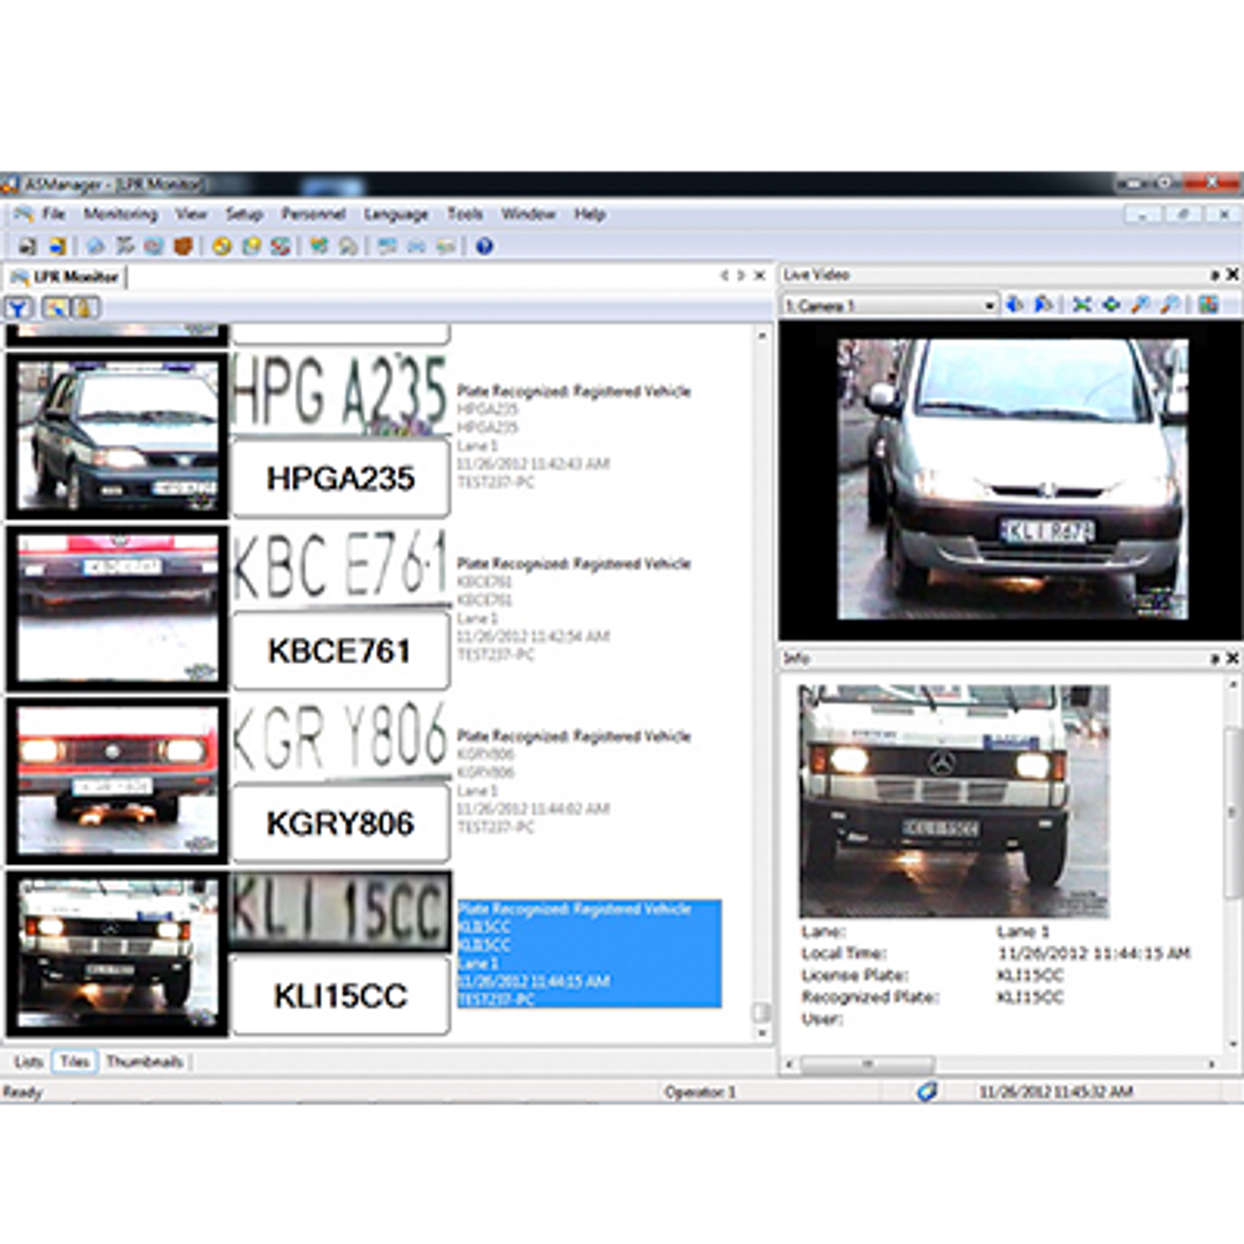1244x1244 pixels.
Task: Open the Tools menu
Action: click(x=465, y=214)
